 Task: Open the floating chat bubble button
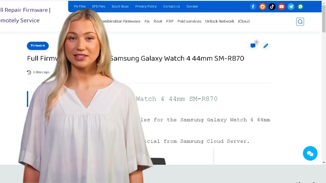click(x=310, y=153)
